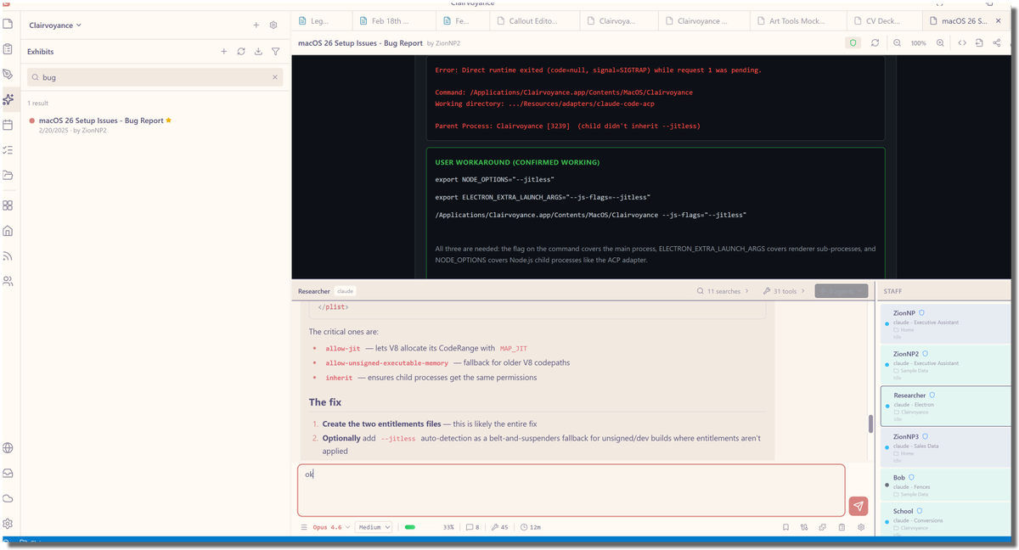Open the checklist tasks icon in sidebar
Viewport: 1019px width, 550px height.
pos(8,150)
